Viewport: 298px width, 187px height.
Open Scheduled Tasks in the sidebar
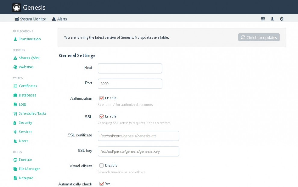[x=30, y=113]
